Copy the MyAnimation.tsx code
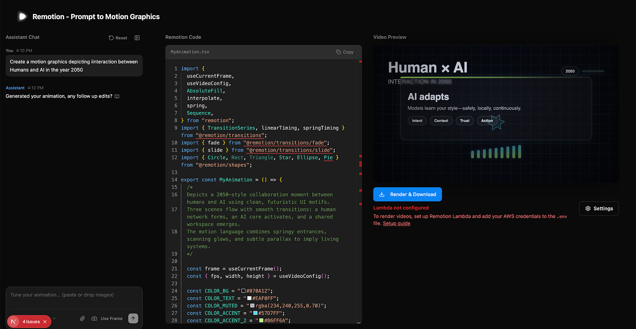The height and width of the screenshot is (329, 636). pos(345,52)
